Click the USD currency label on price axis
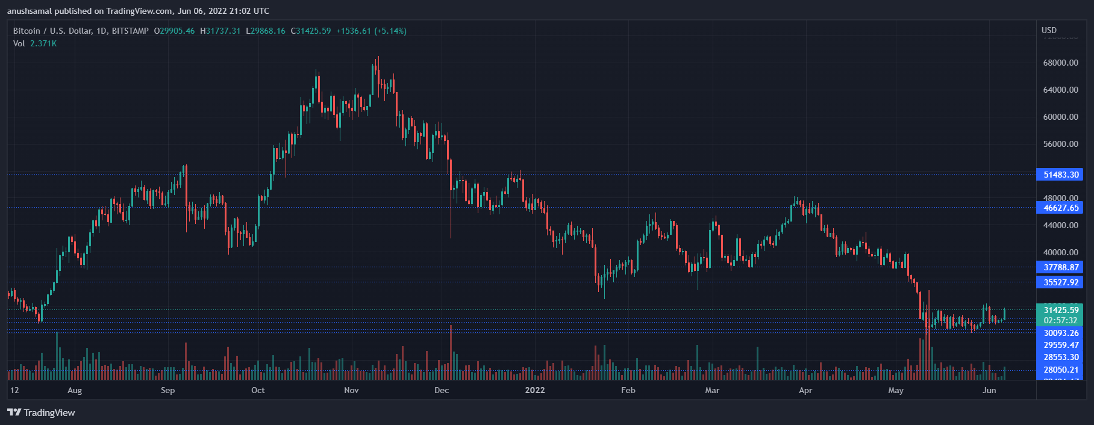This screenshot has height=425, width=1094. [x=1049, y=30]
